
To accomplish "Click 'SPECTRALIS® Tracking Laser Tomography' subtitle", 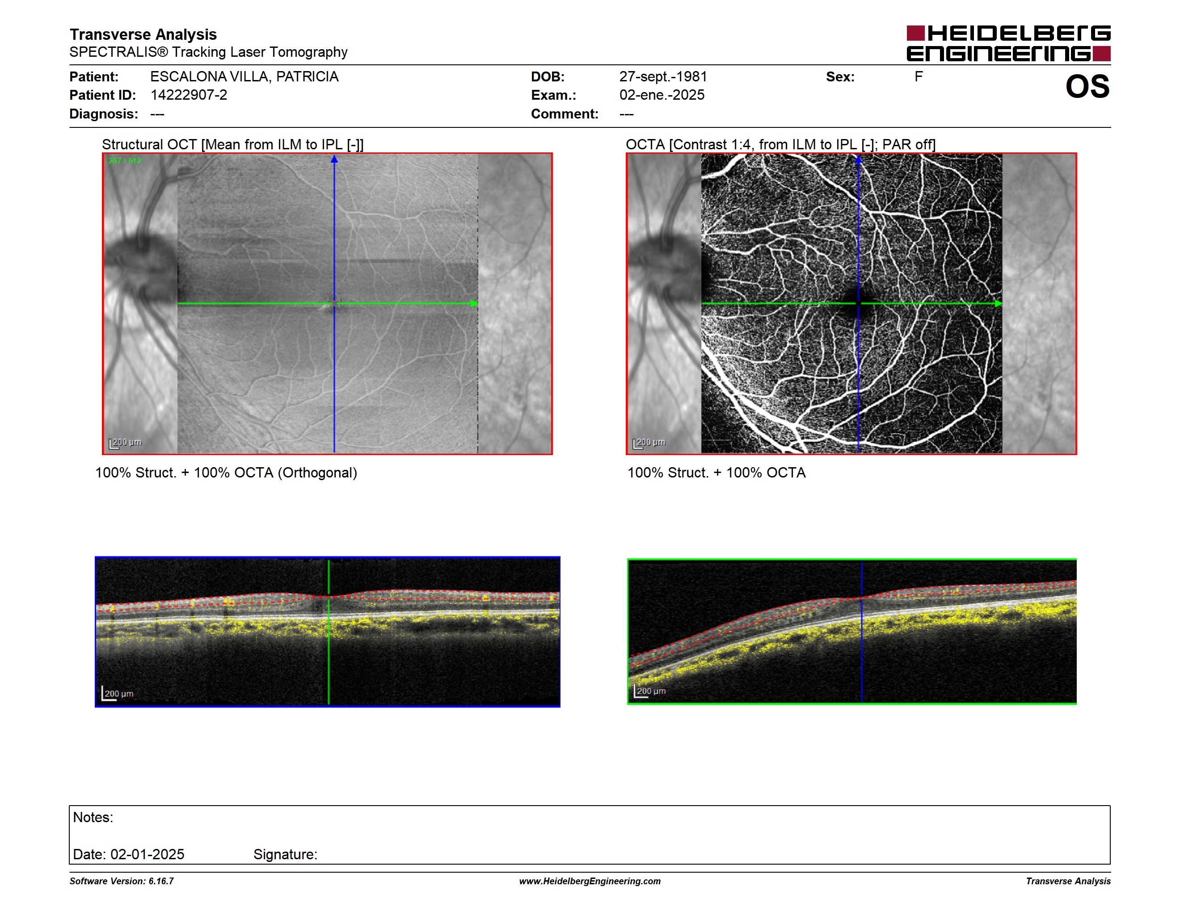I will pos(208,52).
